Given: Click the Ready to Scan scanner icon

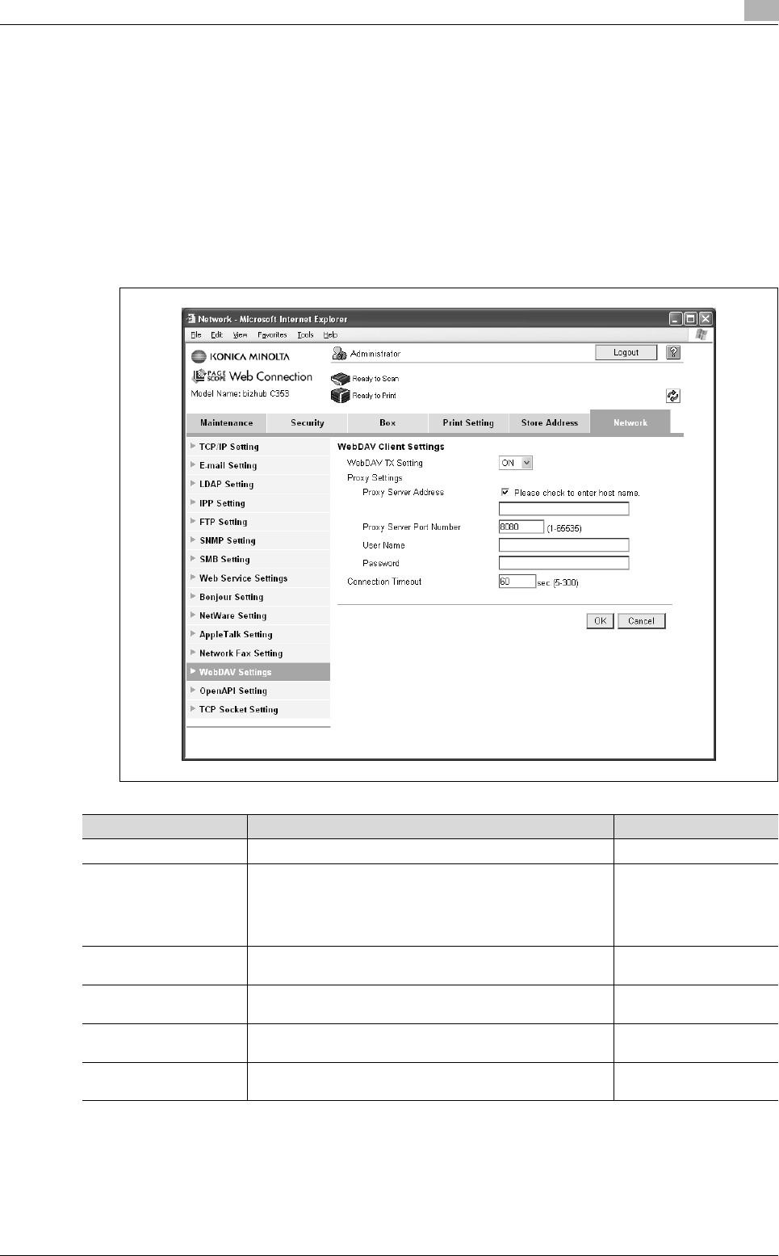Looking at the screenshot, I should [x=341, y=378].
